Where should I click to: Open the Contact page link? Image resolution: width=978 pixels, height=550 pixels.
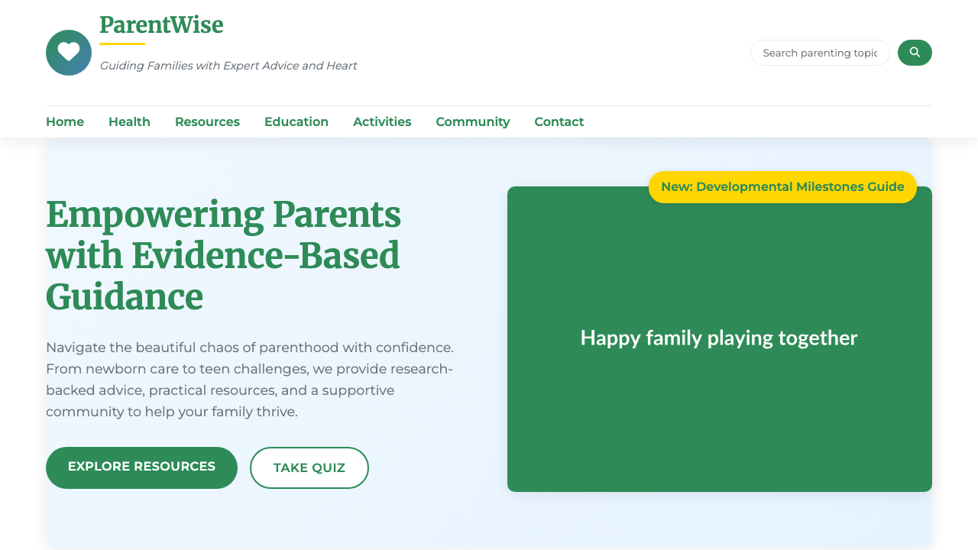559,121
